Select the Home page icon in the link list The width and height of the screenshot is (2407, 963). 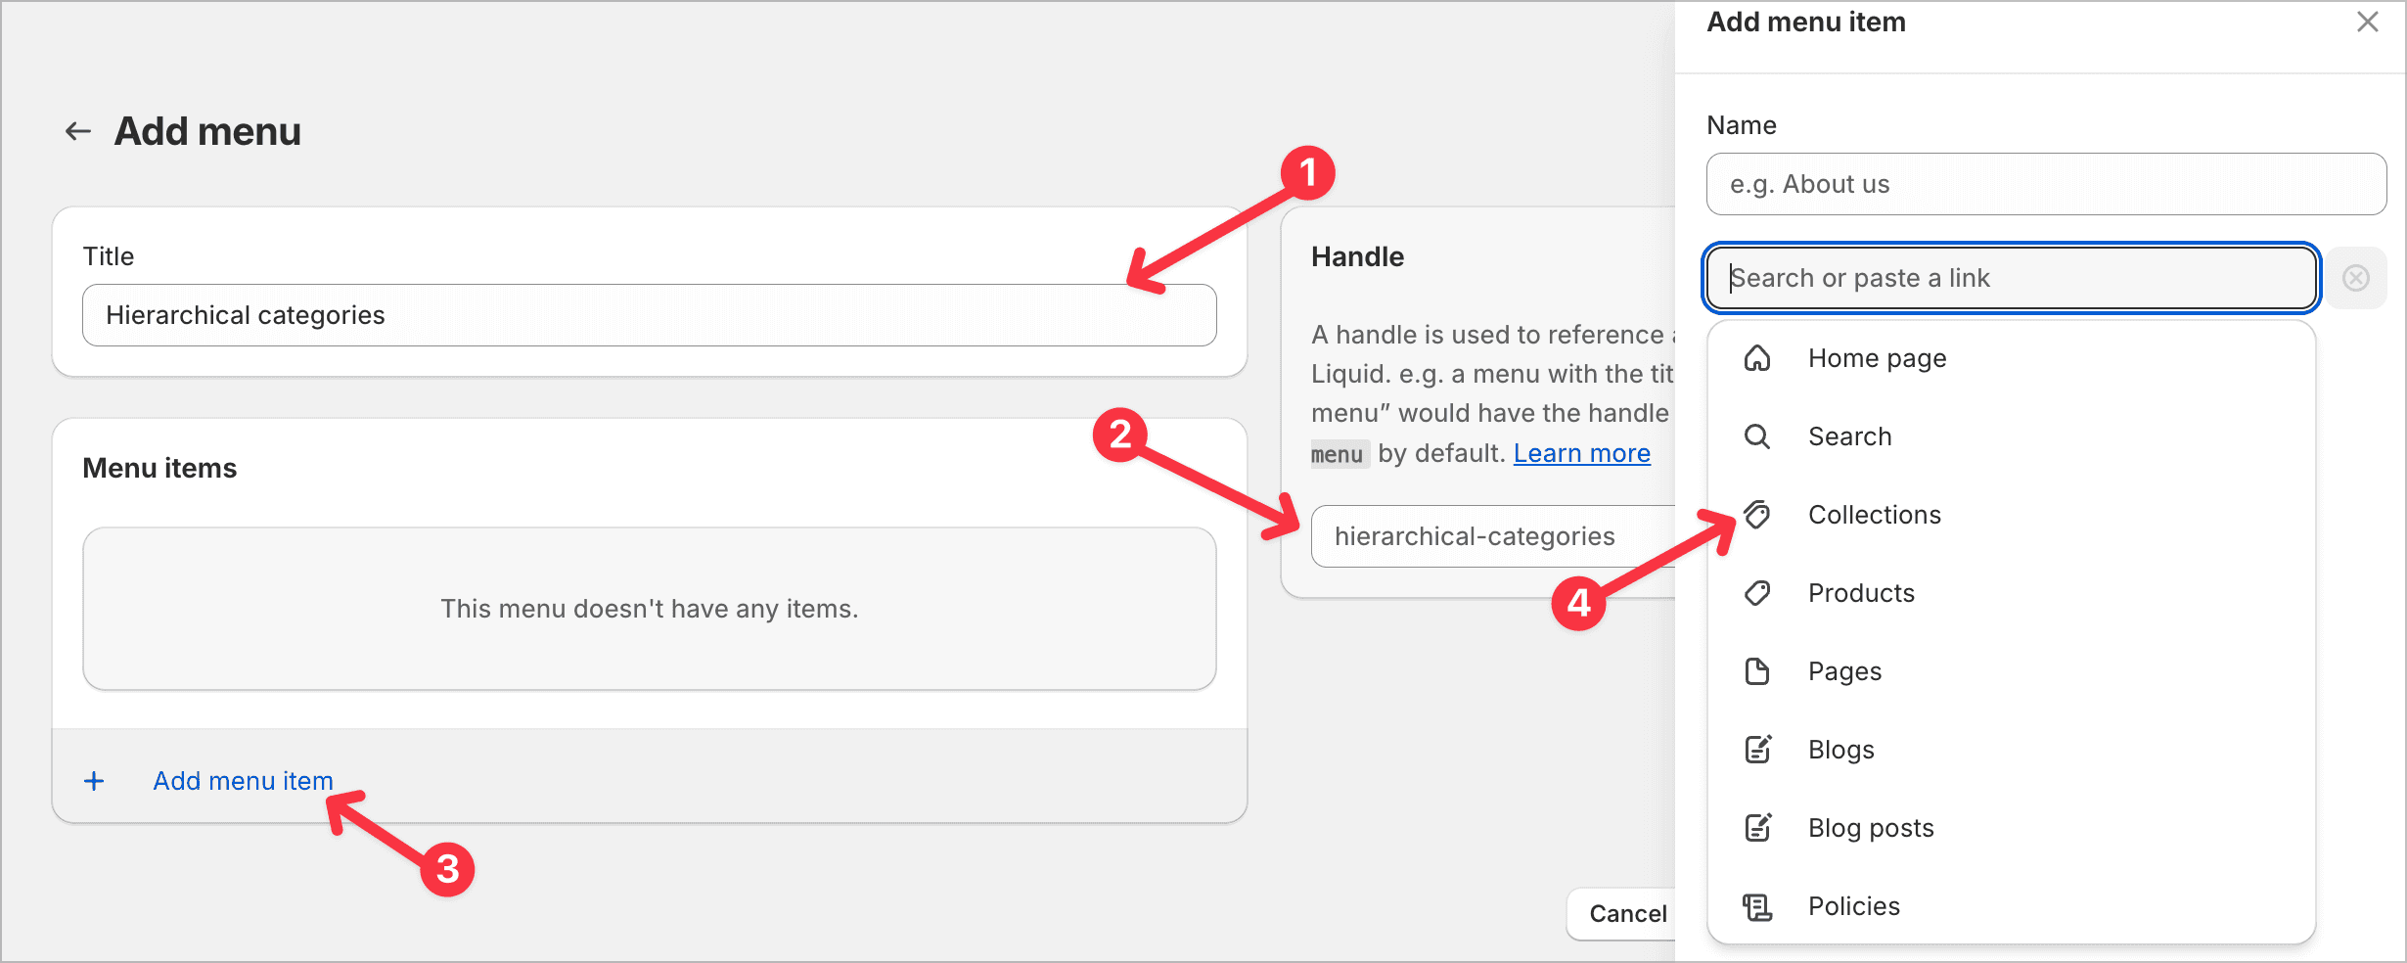[x=1757, y=358]
